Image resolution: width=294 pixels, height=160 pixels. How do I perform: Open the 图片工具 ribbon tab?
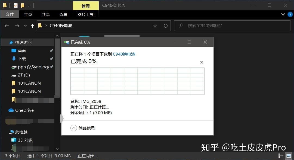[85, 14]
